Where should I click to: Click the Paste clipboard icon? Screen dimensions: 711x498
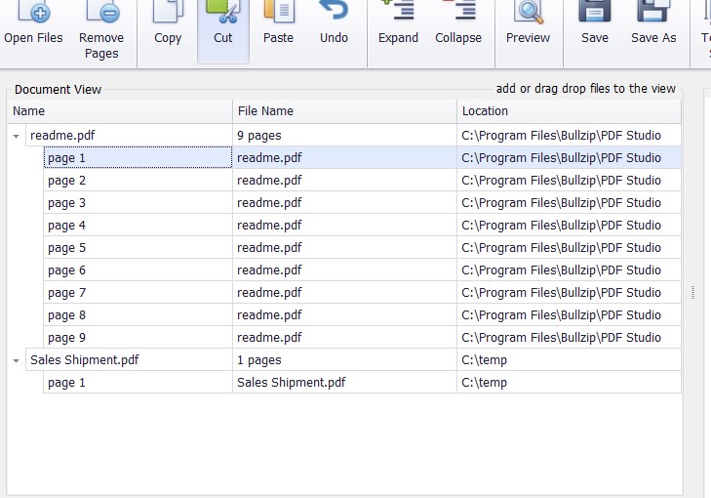(x=278, y=14)
